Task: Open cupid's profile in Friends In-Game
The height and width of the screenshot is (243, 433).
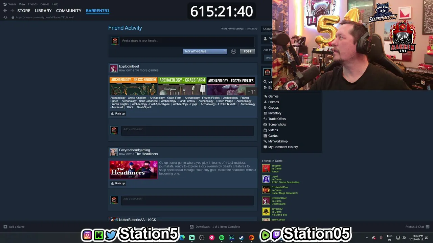Action: pyautogui.click(x=275, y=177)
